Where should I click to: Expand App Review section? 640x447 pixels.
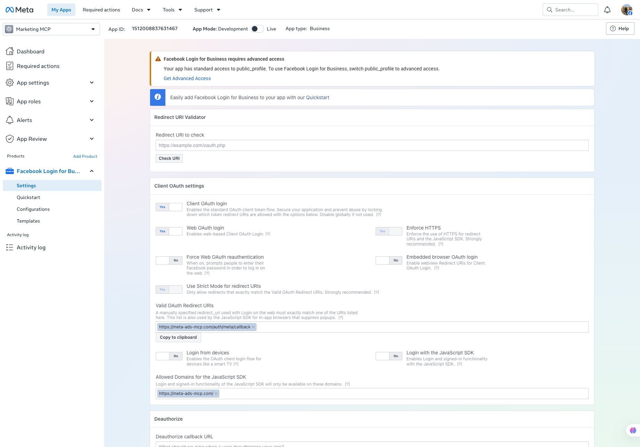[92, 139]
